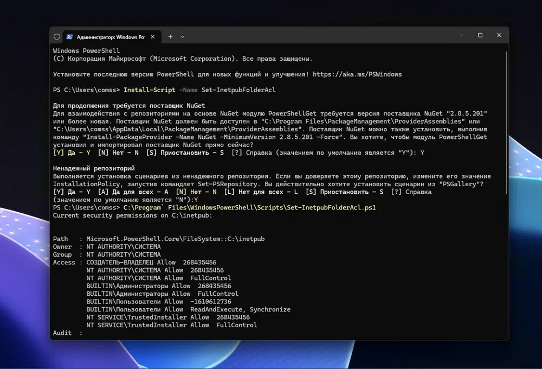
Task: Click the BUILTIN\Пользователи Allow -1610612736 line
Action: (159, 302)
